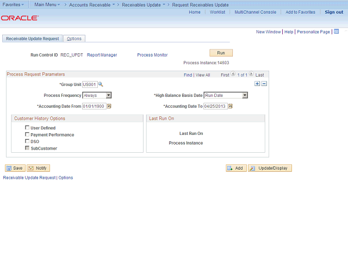Open Receivables Update breadcrumb menu

[x=144, y=5]
